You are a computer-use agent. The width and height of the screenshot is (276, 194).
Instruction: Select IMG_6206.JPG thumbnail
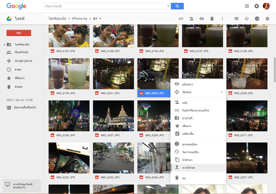tap(69, 116)
